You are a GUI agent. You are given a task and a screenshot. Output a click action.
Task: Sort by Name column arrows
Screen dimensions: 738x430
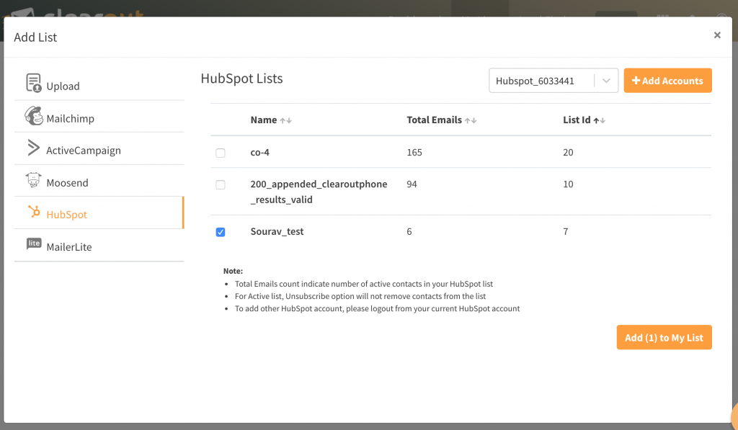click(x=285, y=120)
